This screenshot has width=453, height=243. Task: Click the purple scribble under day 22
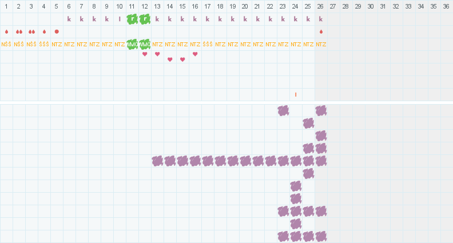tap(271, 161)
